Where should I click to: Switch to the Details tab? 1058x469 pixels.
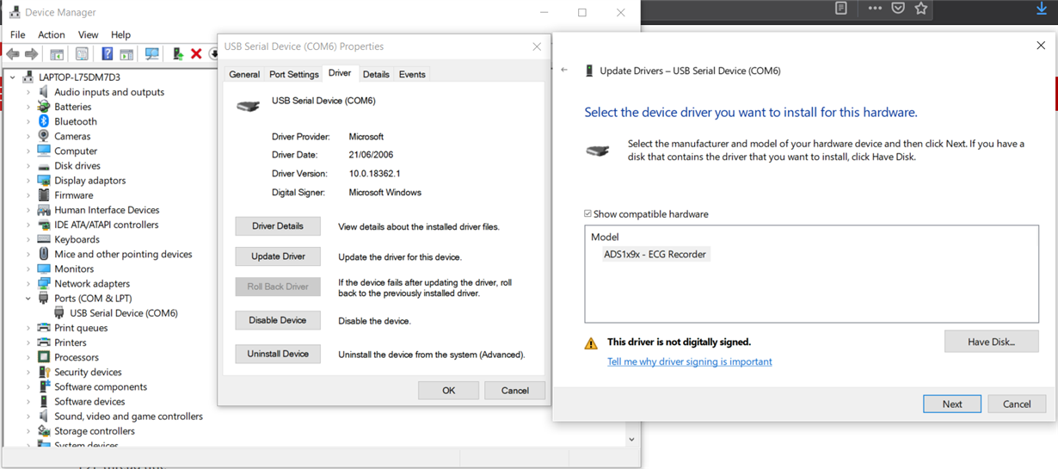click(x=376, y=75)
